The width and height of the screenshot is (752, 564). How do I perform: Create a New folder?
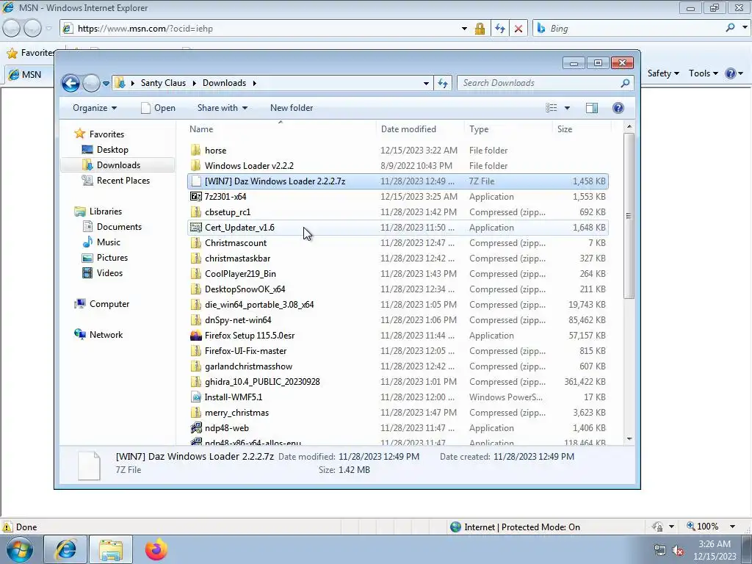(x=292, y=108)
